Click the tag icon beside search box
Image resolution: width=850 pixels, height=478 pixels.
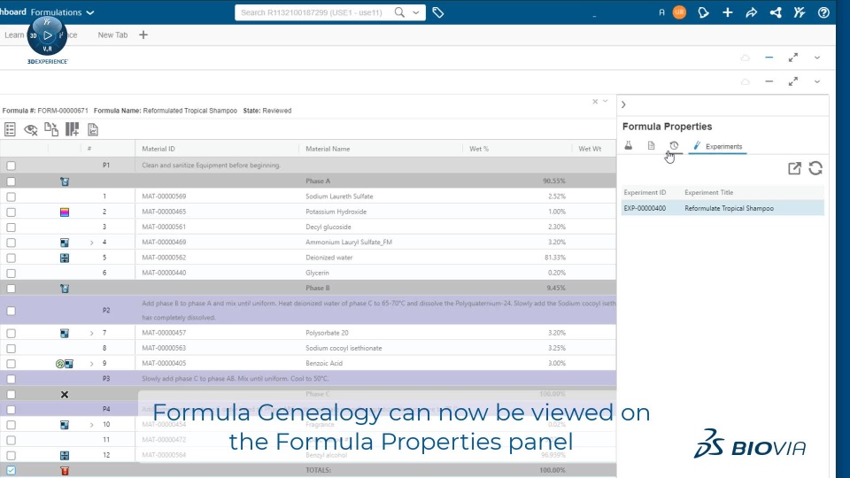click(x=438, y=12)
